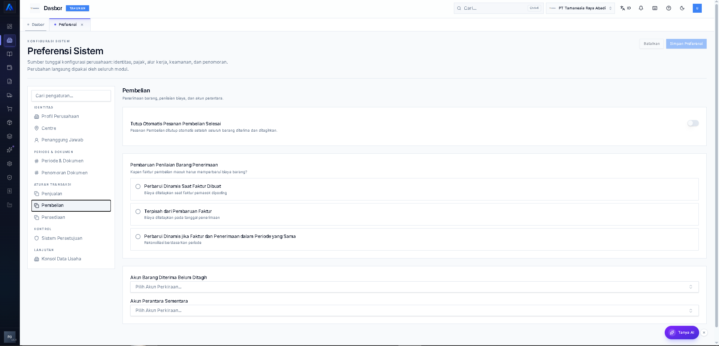The height and width of the screenshot is (346, 719).
Task: Open Sistem Persetujuan settings
Action: click(71, 238)
